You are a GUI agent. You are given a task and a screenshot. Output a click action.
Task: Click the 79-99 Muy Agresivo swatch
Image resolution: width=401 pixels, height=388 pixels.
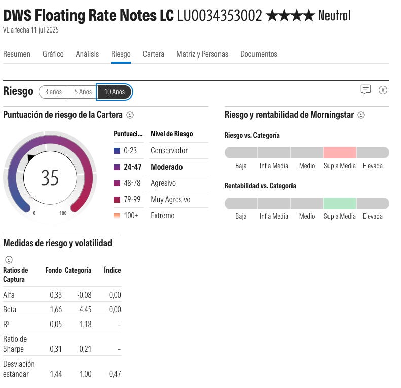117,200
